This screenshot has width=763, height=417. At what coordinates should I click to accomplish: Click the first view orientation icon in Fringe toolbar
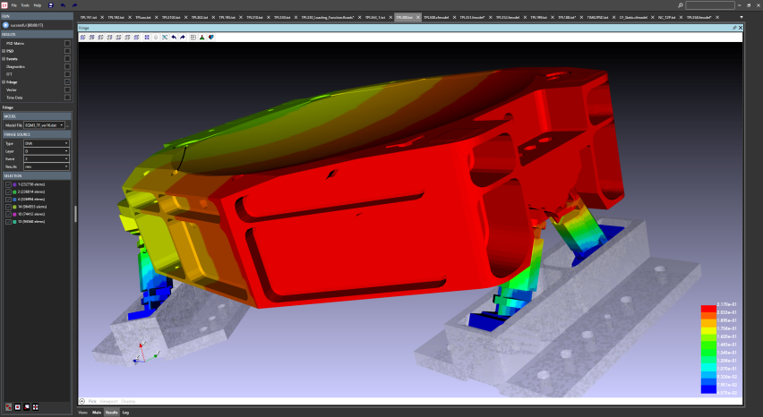(83, 37)
